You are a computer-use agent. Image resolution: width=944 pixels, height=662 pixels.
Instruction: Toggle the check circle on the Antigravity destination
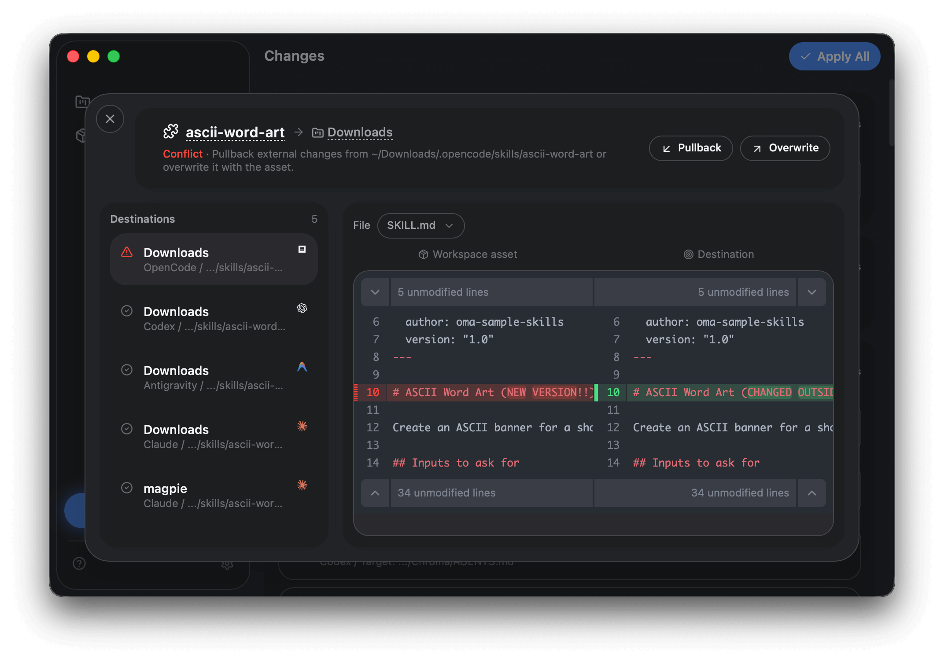tap(127, 370)
